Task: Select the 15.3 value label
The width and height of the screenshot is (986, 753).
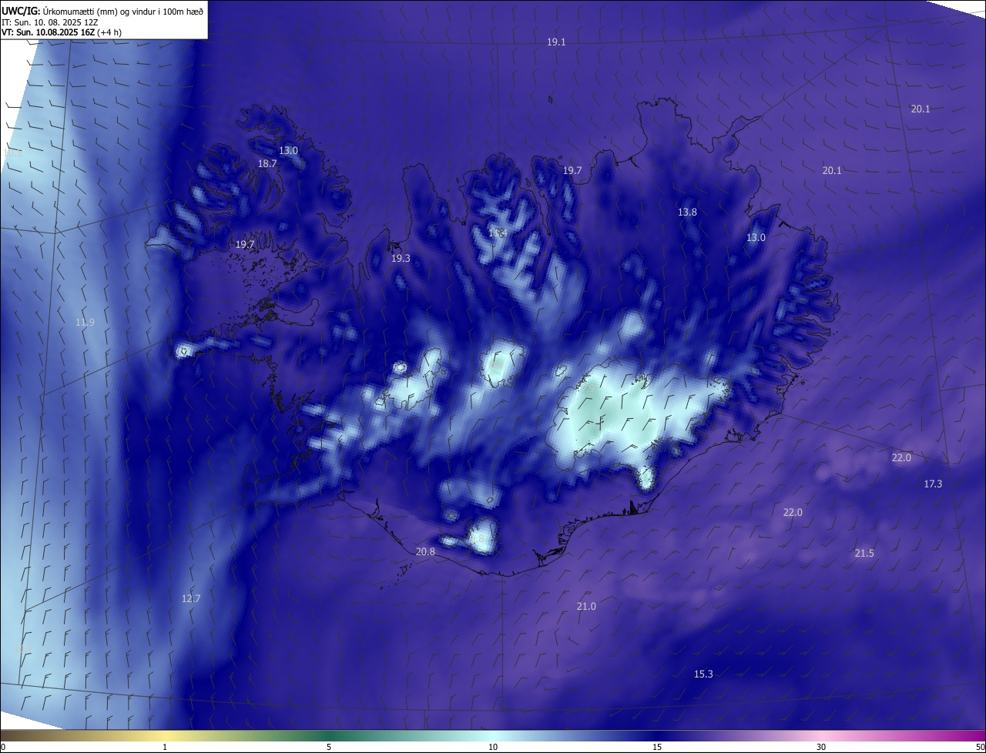Action: click(x=703, y=674)
